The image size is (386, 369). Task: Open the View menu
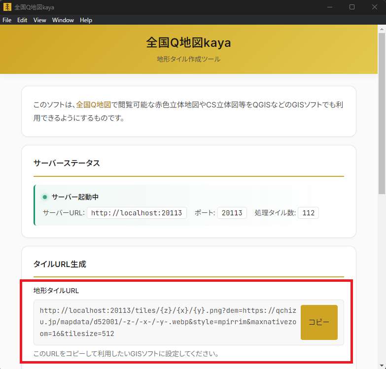(39, 20)
